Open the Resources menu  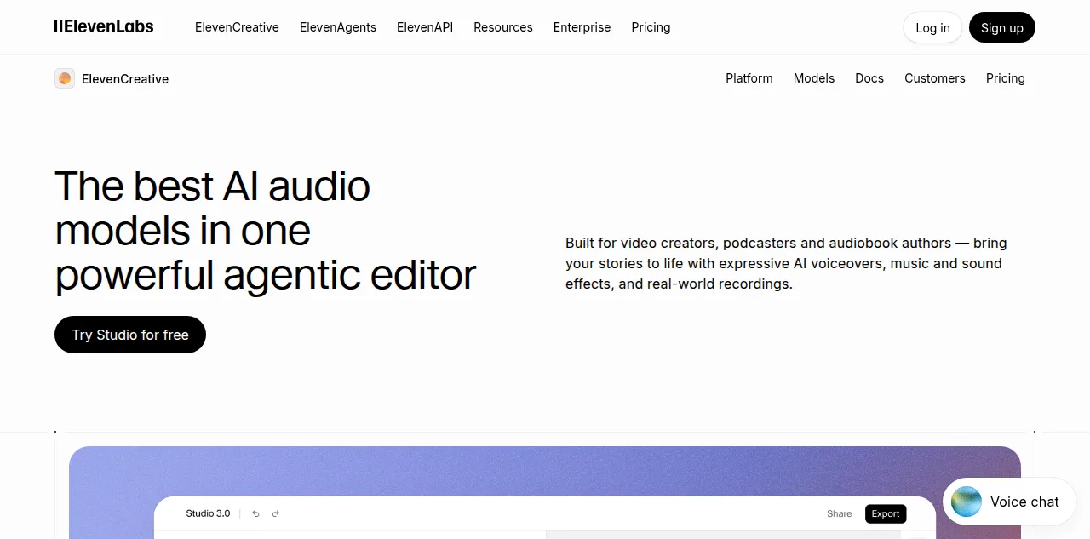tap(503, 27)
